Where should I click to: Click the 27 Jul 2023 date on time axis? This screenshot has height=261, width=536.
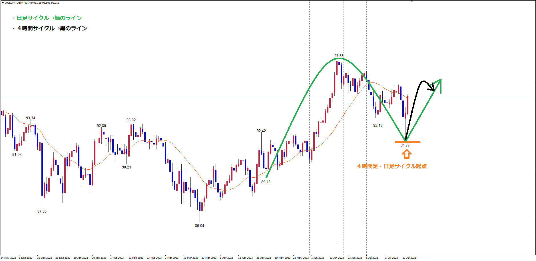(409, 258)
